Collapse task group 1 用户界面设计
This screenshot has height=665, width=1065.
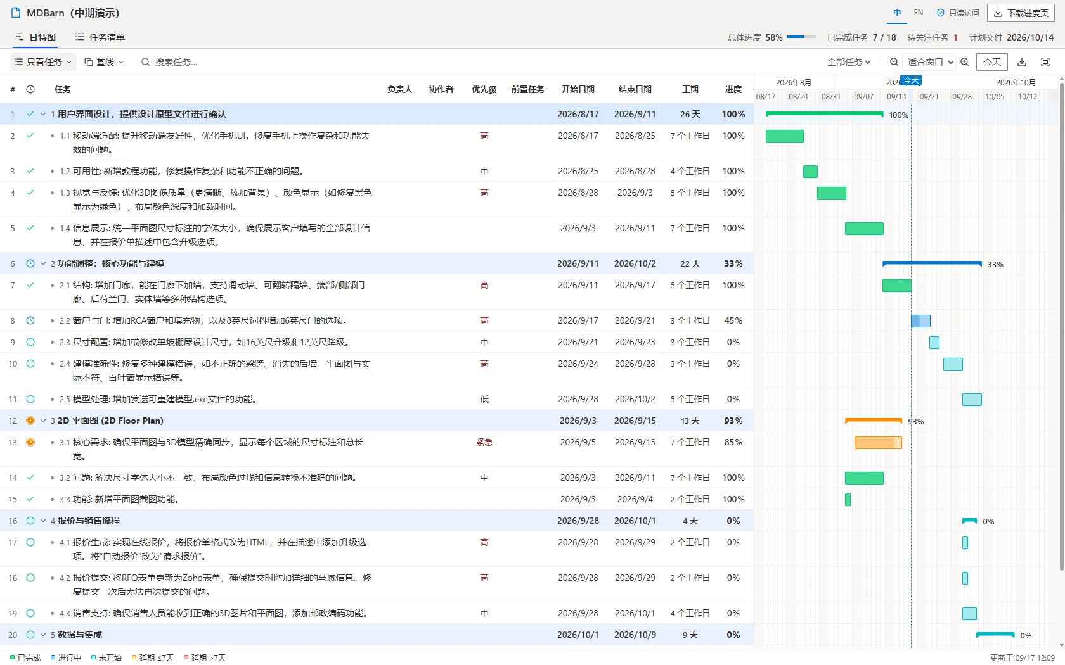(43, 114)
